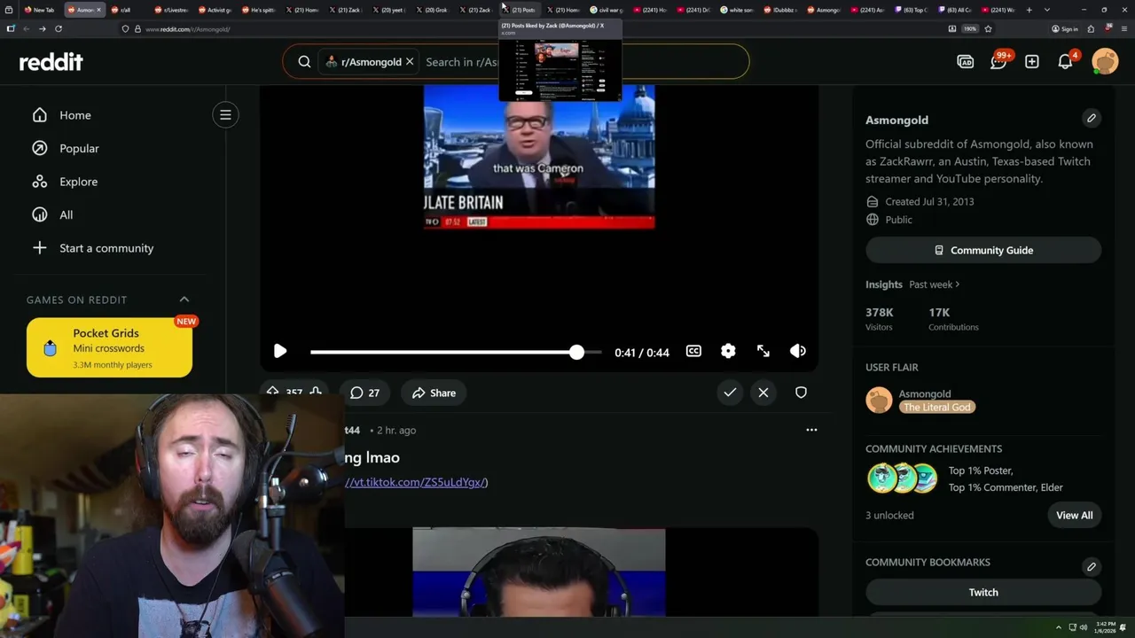Click the video progress scrubber handle

tap(576, 352)
